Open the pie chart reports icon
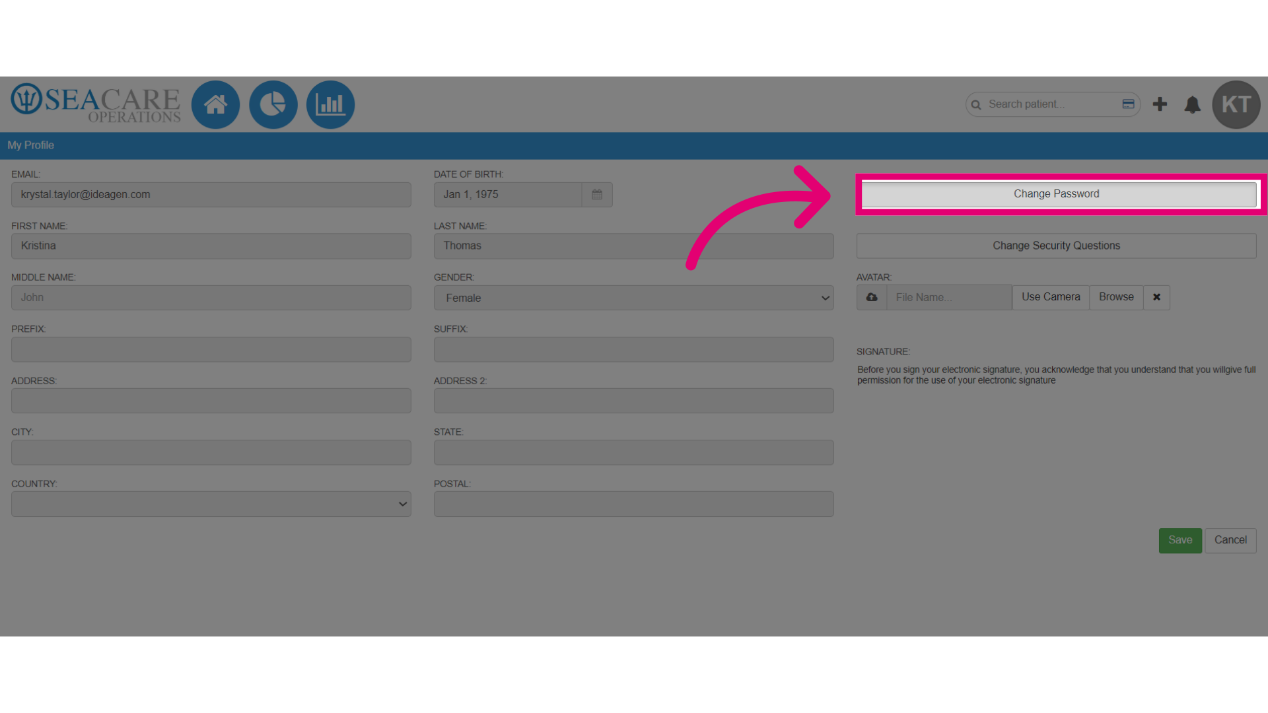Image resolution: width=1268 pixels, height=713 pixels. click(x=273, y=104)
